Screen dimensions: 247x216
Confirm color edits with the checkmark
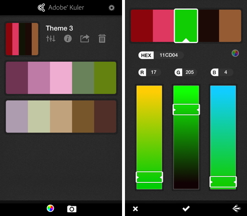(x=186, y=209)
